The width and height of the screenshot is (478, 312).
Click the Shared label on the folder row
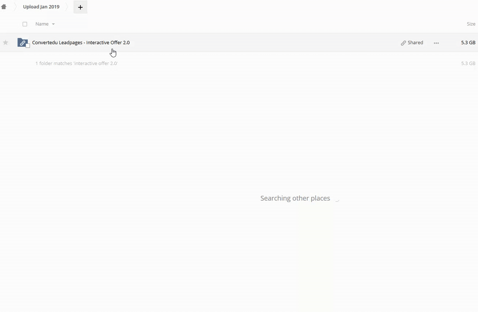click(x=415, y=42)
